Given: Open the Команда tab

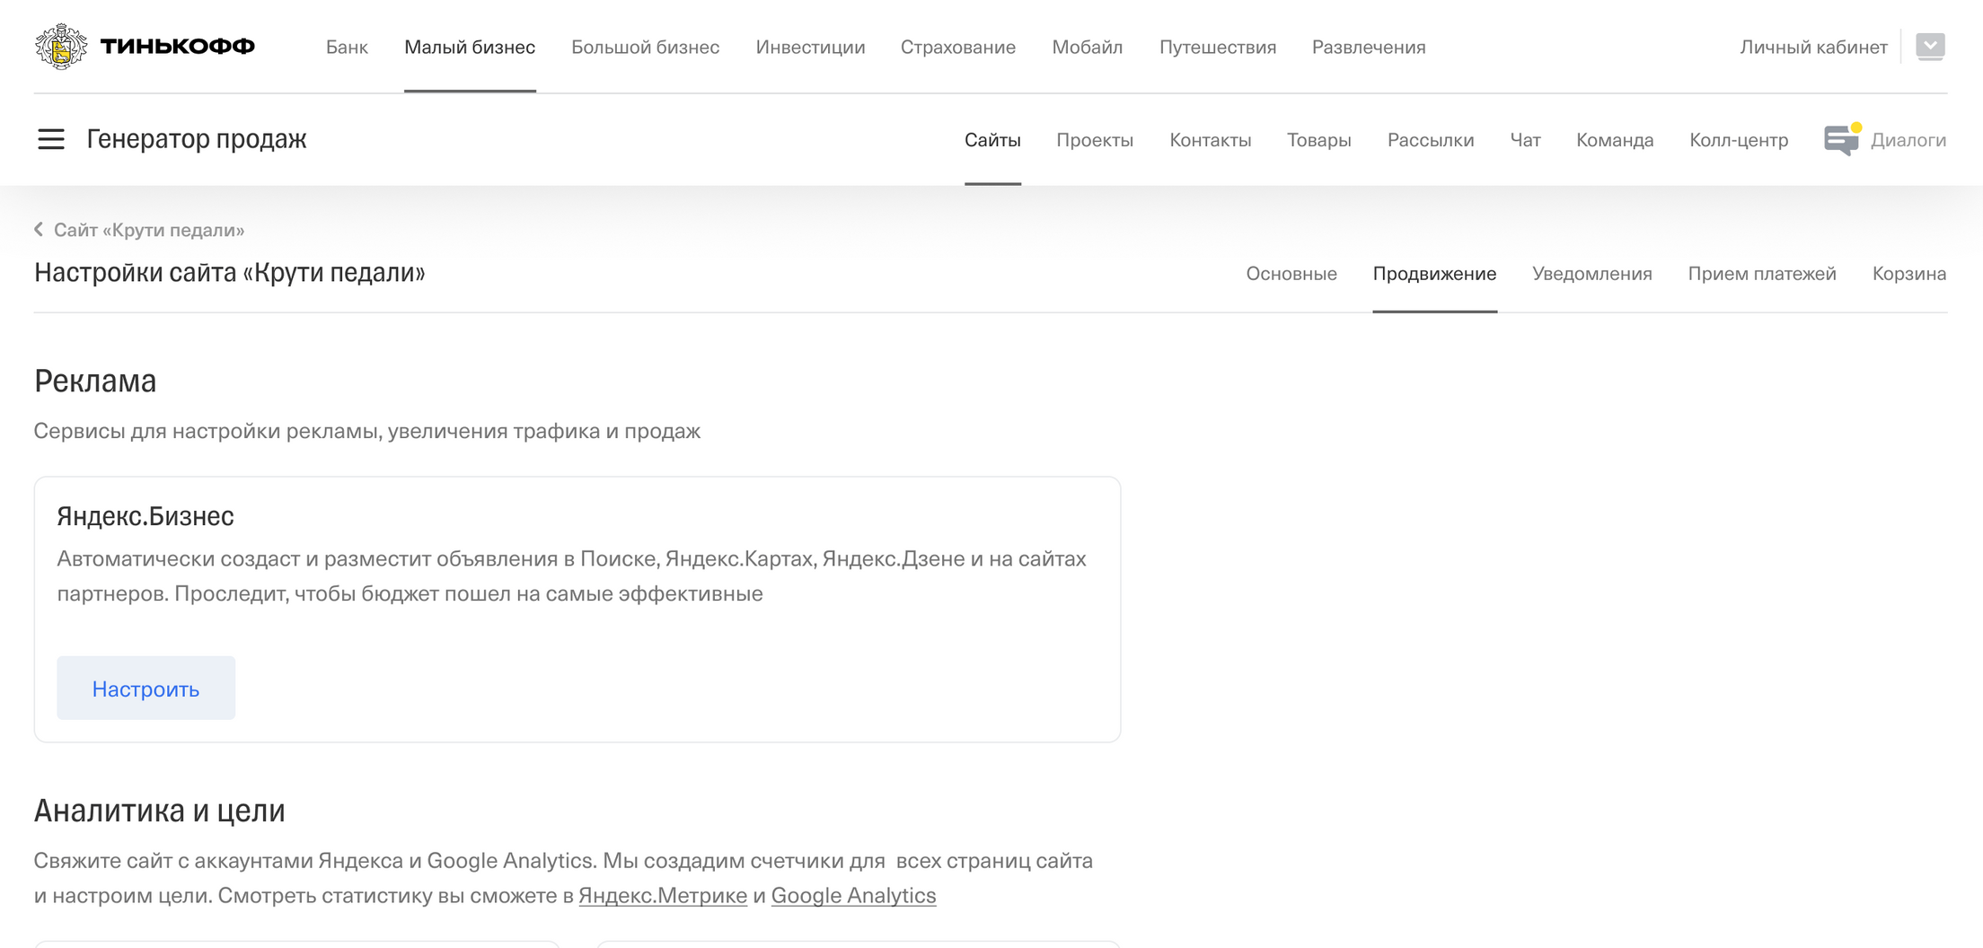Looking at the screenshot, I should coord(1615,140).
